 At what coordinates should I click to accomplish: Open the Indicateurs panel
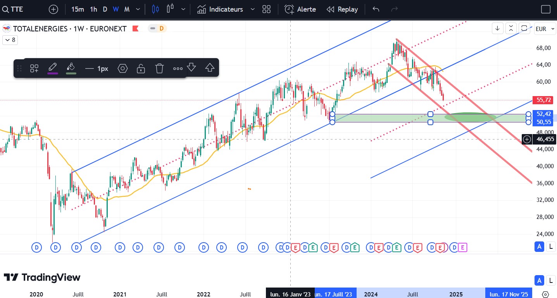220,9
